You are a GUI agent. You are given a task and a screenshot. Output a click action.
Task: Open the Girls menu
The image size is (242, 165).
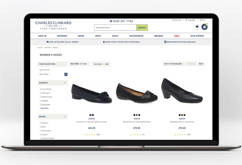pos(115,36)
